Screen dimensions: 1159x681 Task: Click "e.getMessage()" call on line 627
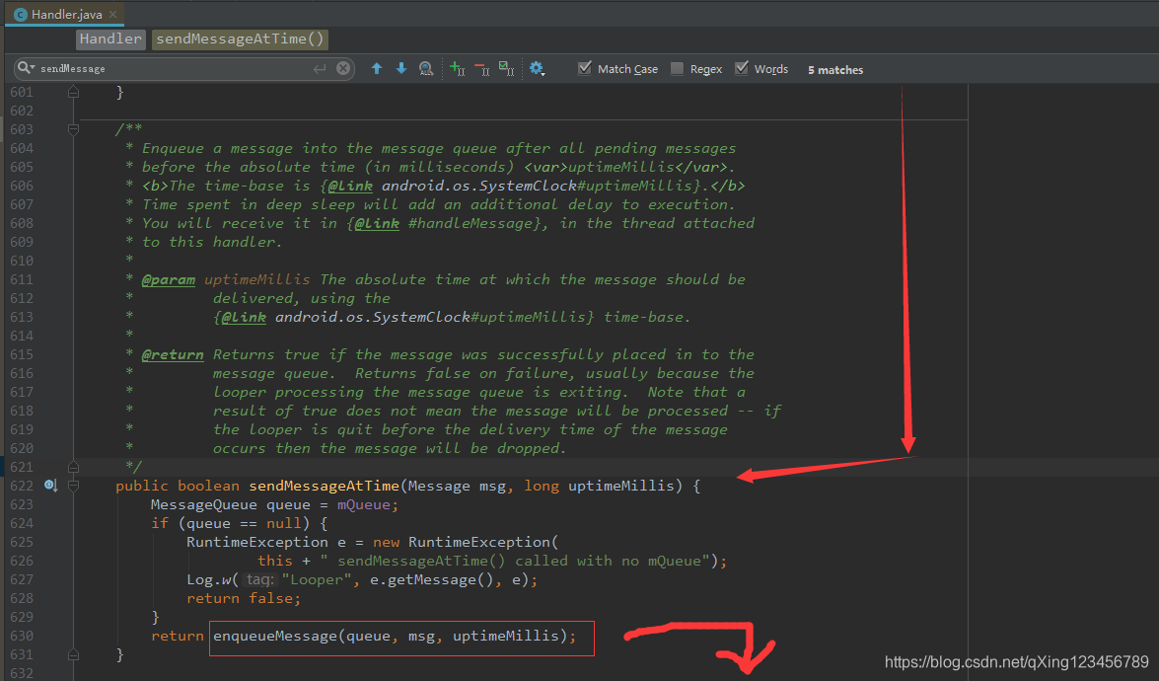click(431, 579)
